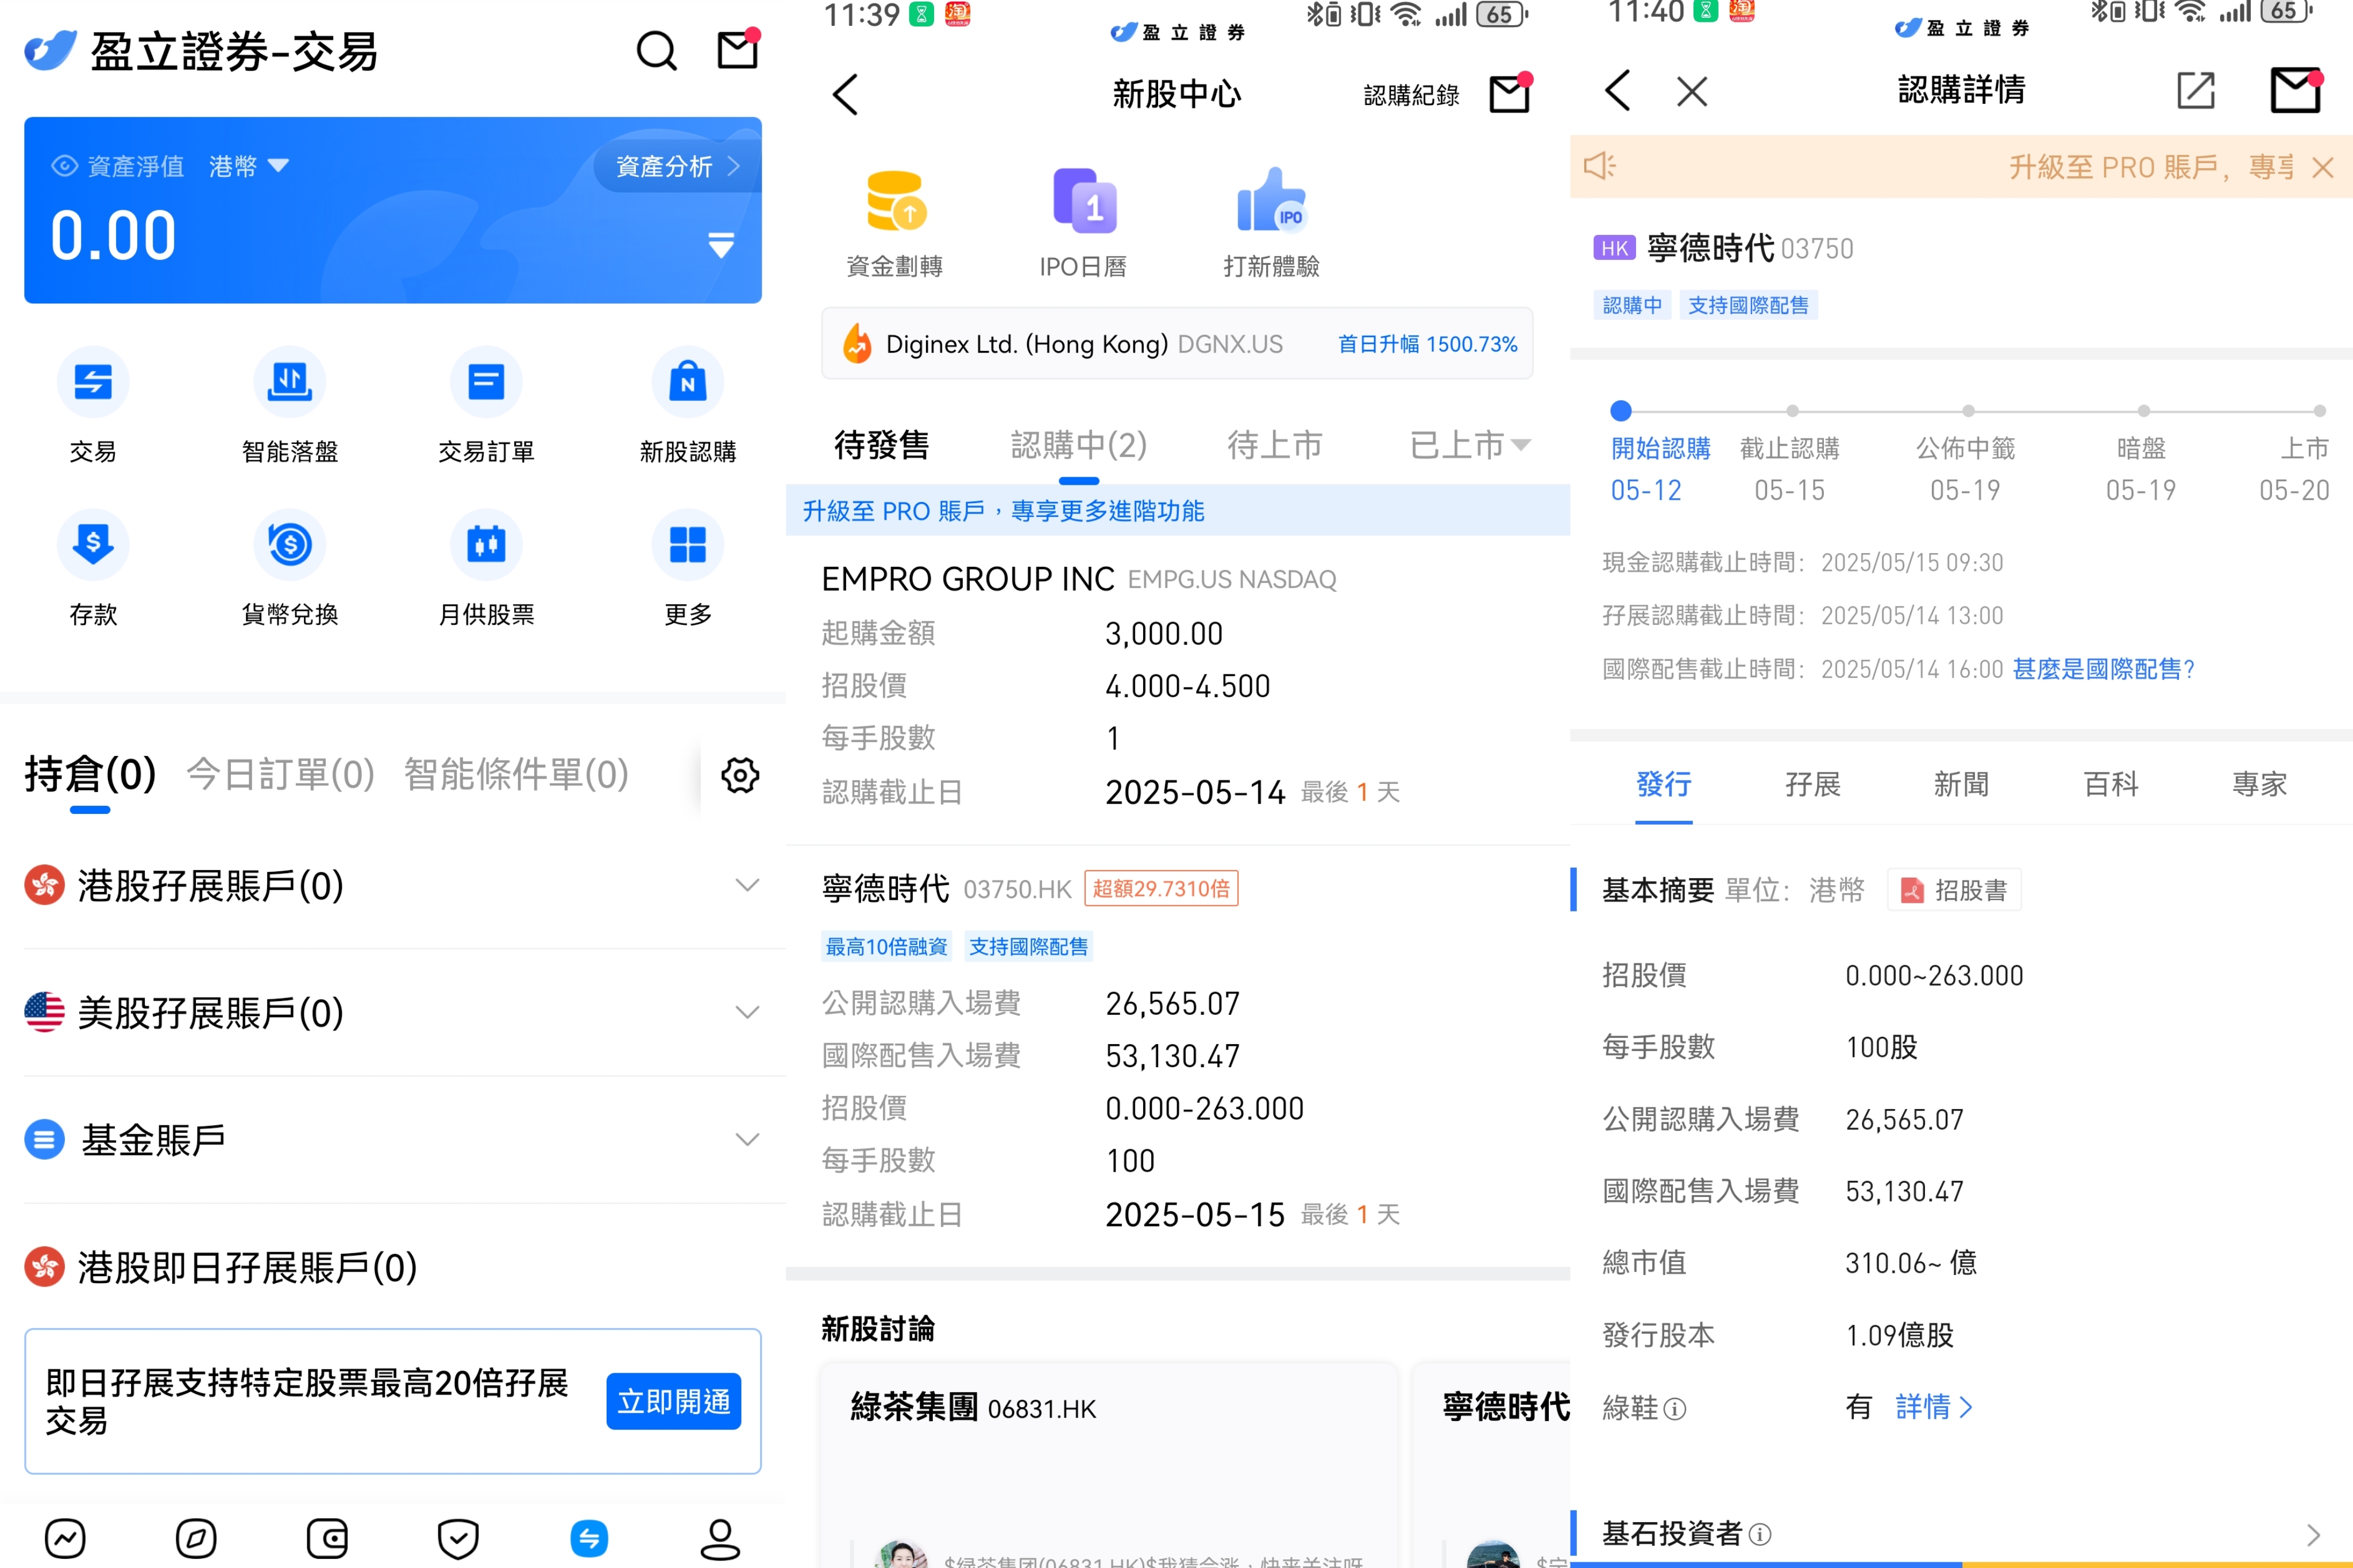Open 綠鞋 詳情 link
The height and width of the screenshot is (1568, 2353).
coord(1934,1407)
